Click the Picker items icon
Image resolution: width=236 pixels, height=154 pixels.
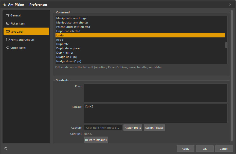coord(8,23)
